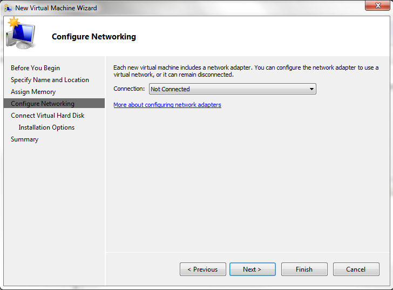Open the Assign Memory step

[33, 92]
